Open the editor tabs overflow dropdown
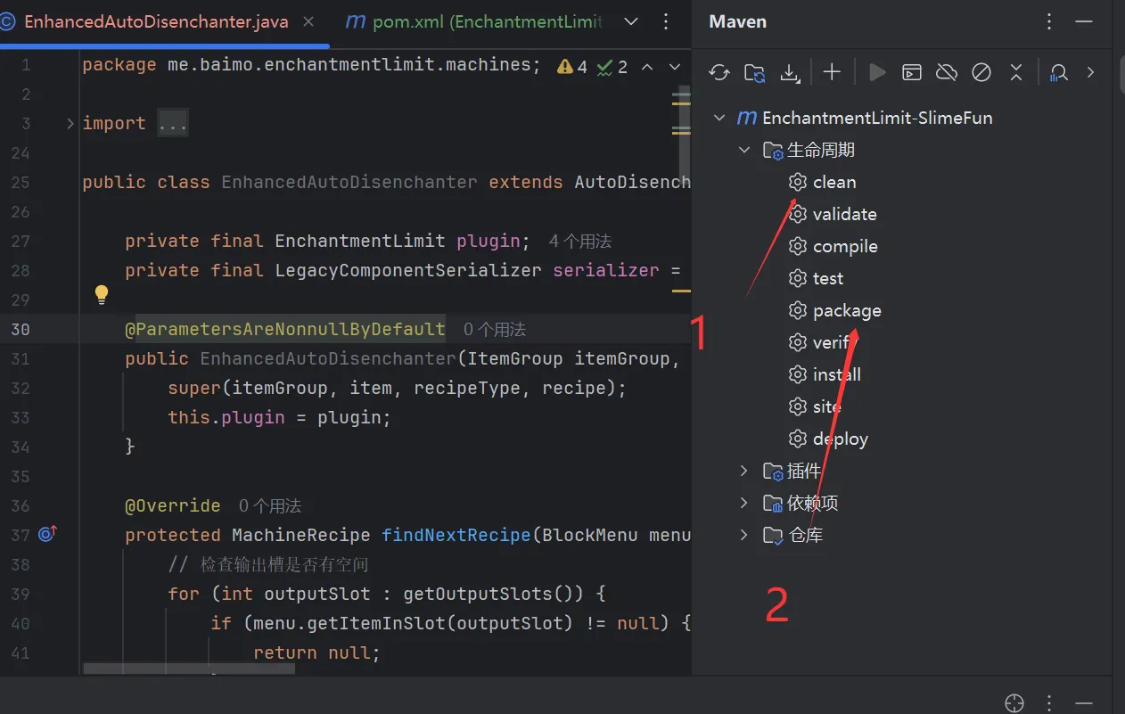 tap(630, 21)
